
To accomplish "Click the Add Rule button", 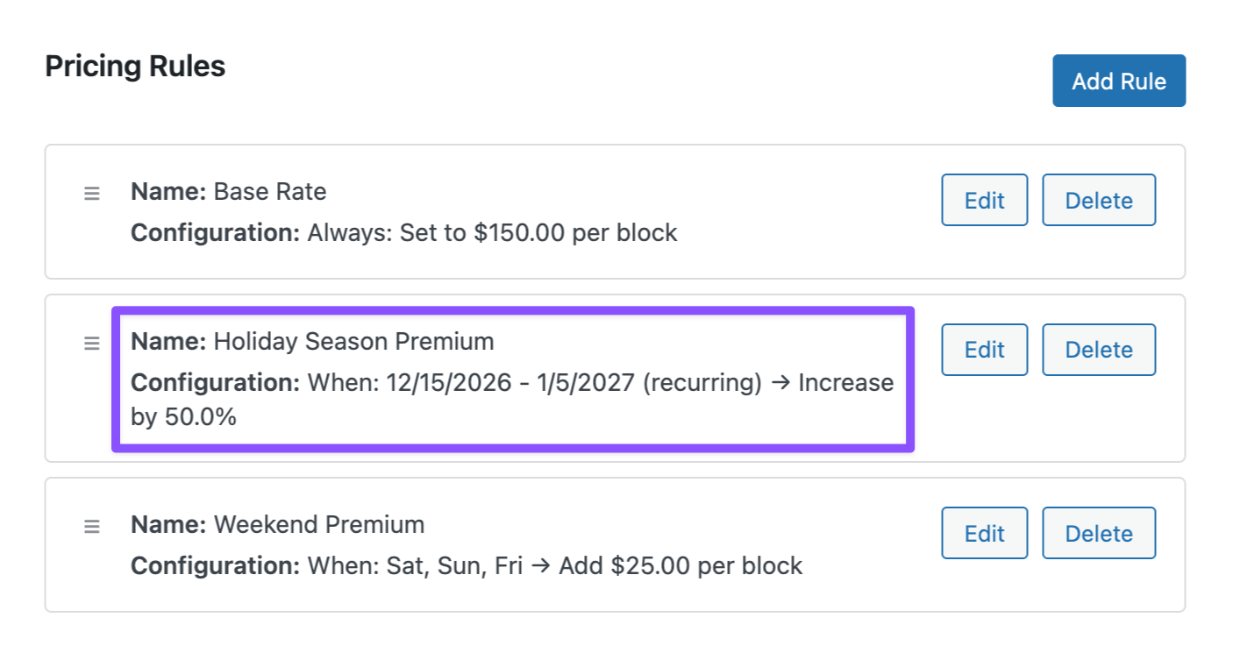I will click(x=1118, y=82).
